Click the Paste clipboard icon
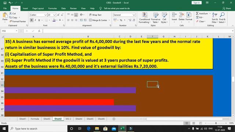 click(x=5, y=15)
